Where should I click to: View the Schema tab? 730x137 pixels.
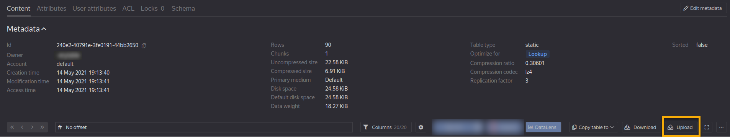click(x=183, y=8)
